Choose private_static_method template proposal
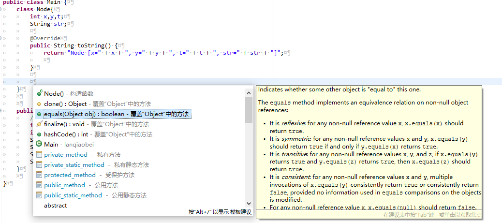502x223 pixels. tap(74, 164)
